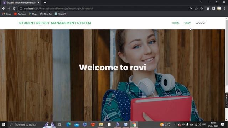Share this page from address bar
This screenshot has height=128, width=228.
click(196, 9)
